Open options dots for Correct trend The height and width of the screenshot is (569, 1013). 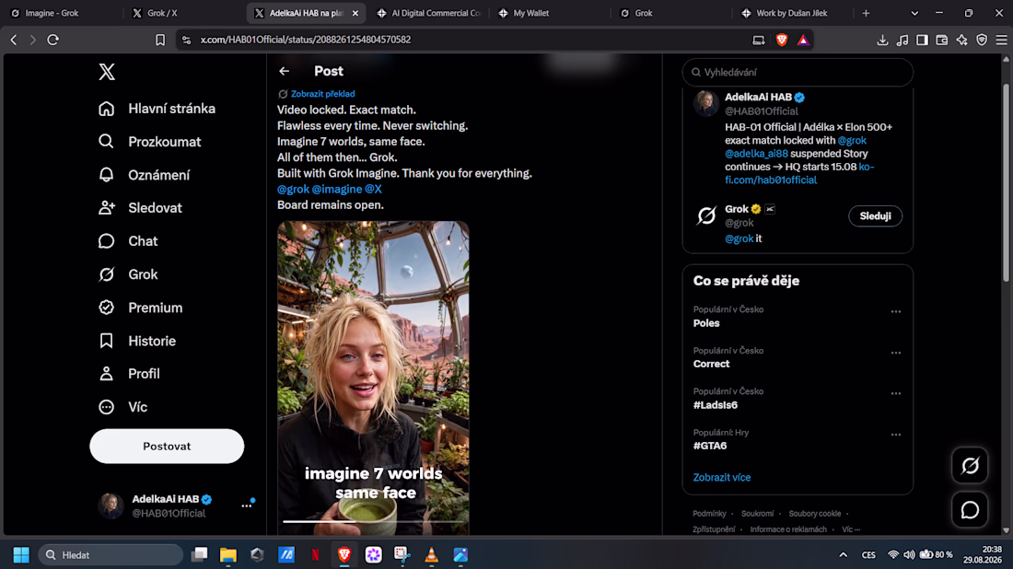point(895,353)
